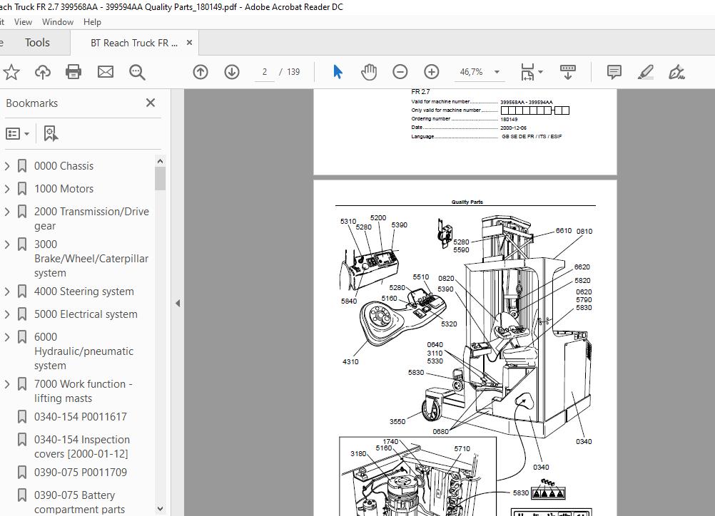715x516 pixels.
Task: Expand the 0000 Chassis bookmark
Action: point(7,166)
